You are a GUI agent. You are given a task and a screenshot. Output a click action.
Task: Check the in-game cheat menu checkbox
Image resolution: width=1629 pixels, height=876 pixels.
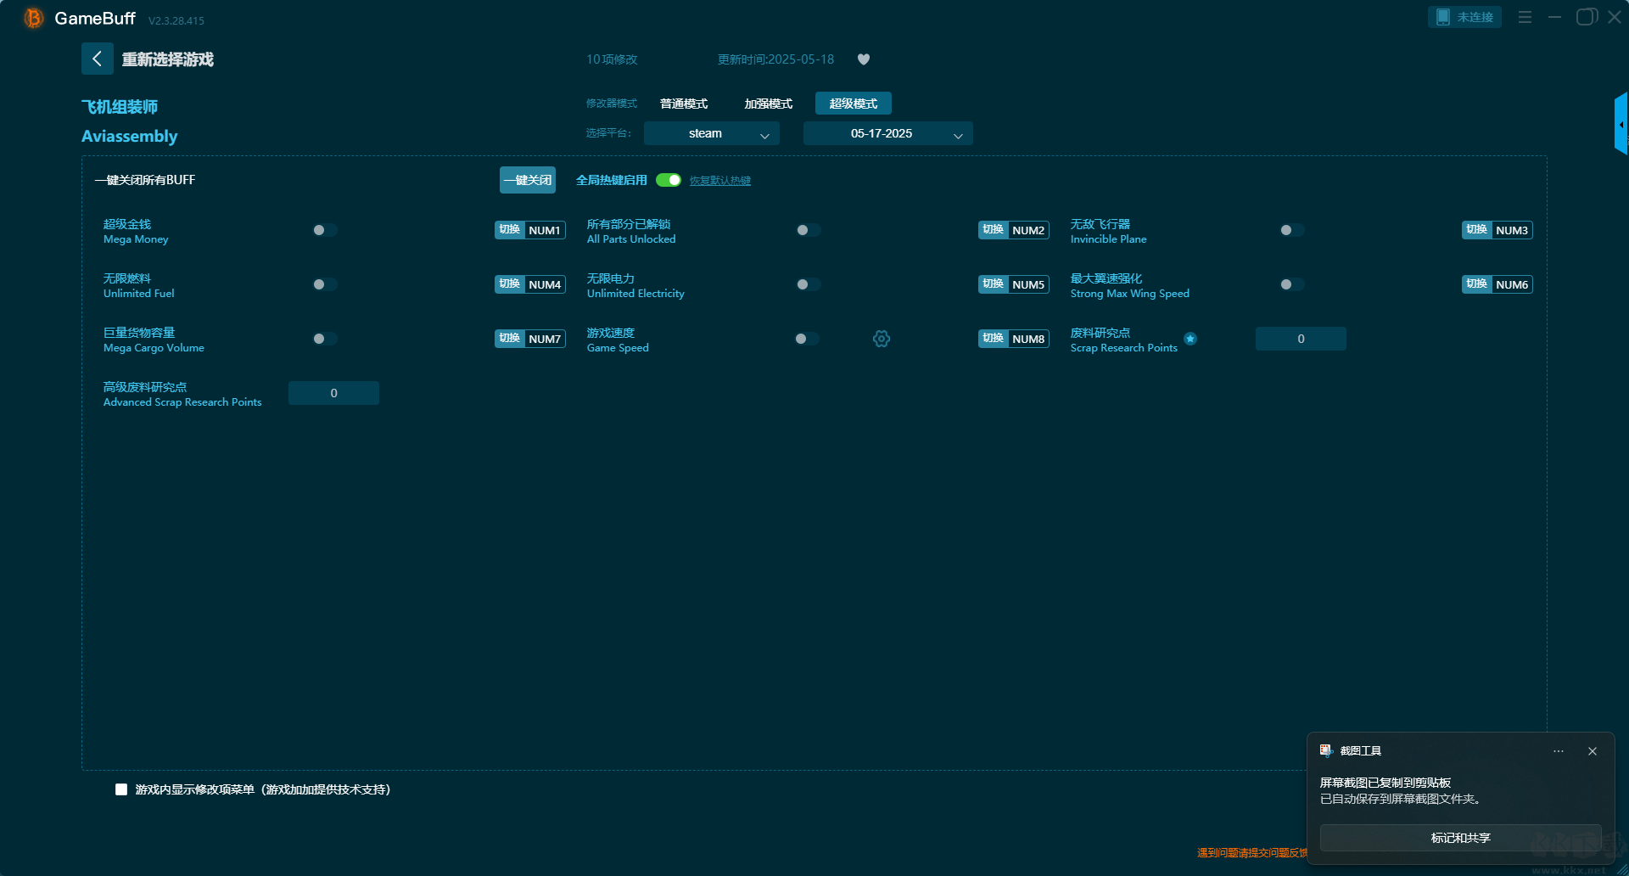pos(121,789)
